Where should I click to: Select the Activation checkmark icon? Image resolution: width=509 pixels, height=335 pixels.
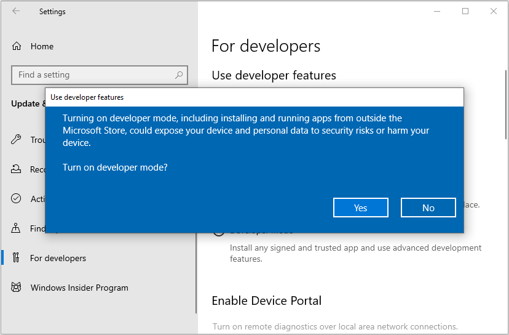tap(16, 198)
